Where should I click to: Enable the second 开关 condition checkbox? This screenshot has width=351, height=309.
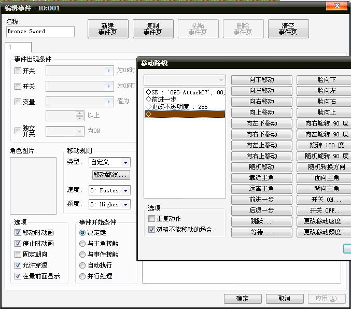pos(18,86)
